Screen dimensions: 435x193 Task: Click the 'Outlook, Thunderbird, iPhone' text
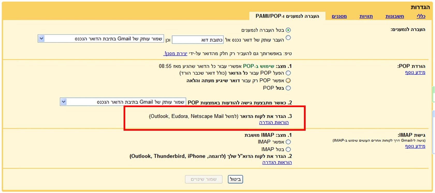[168, 156]
